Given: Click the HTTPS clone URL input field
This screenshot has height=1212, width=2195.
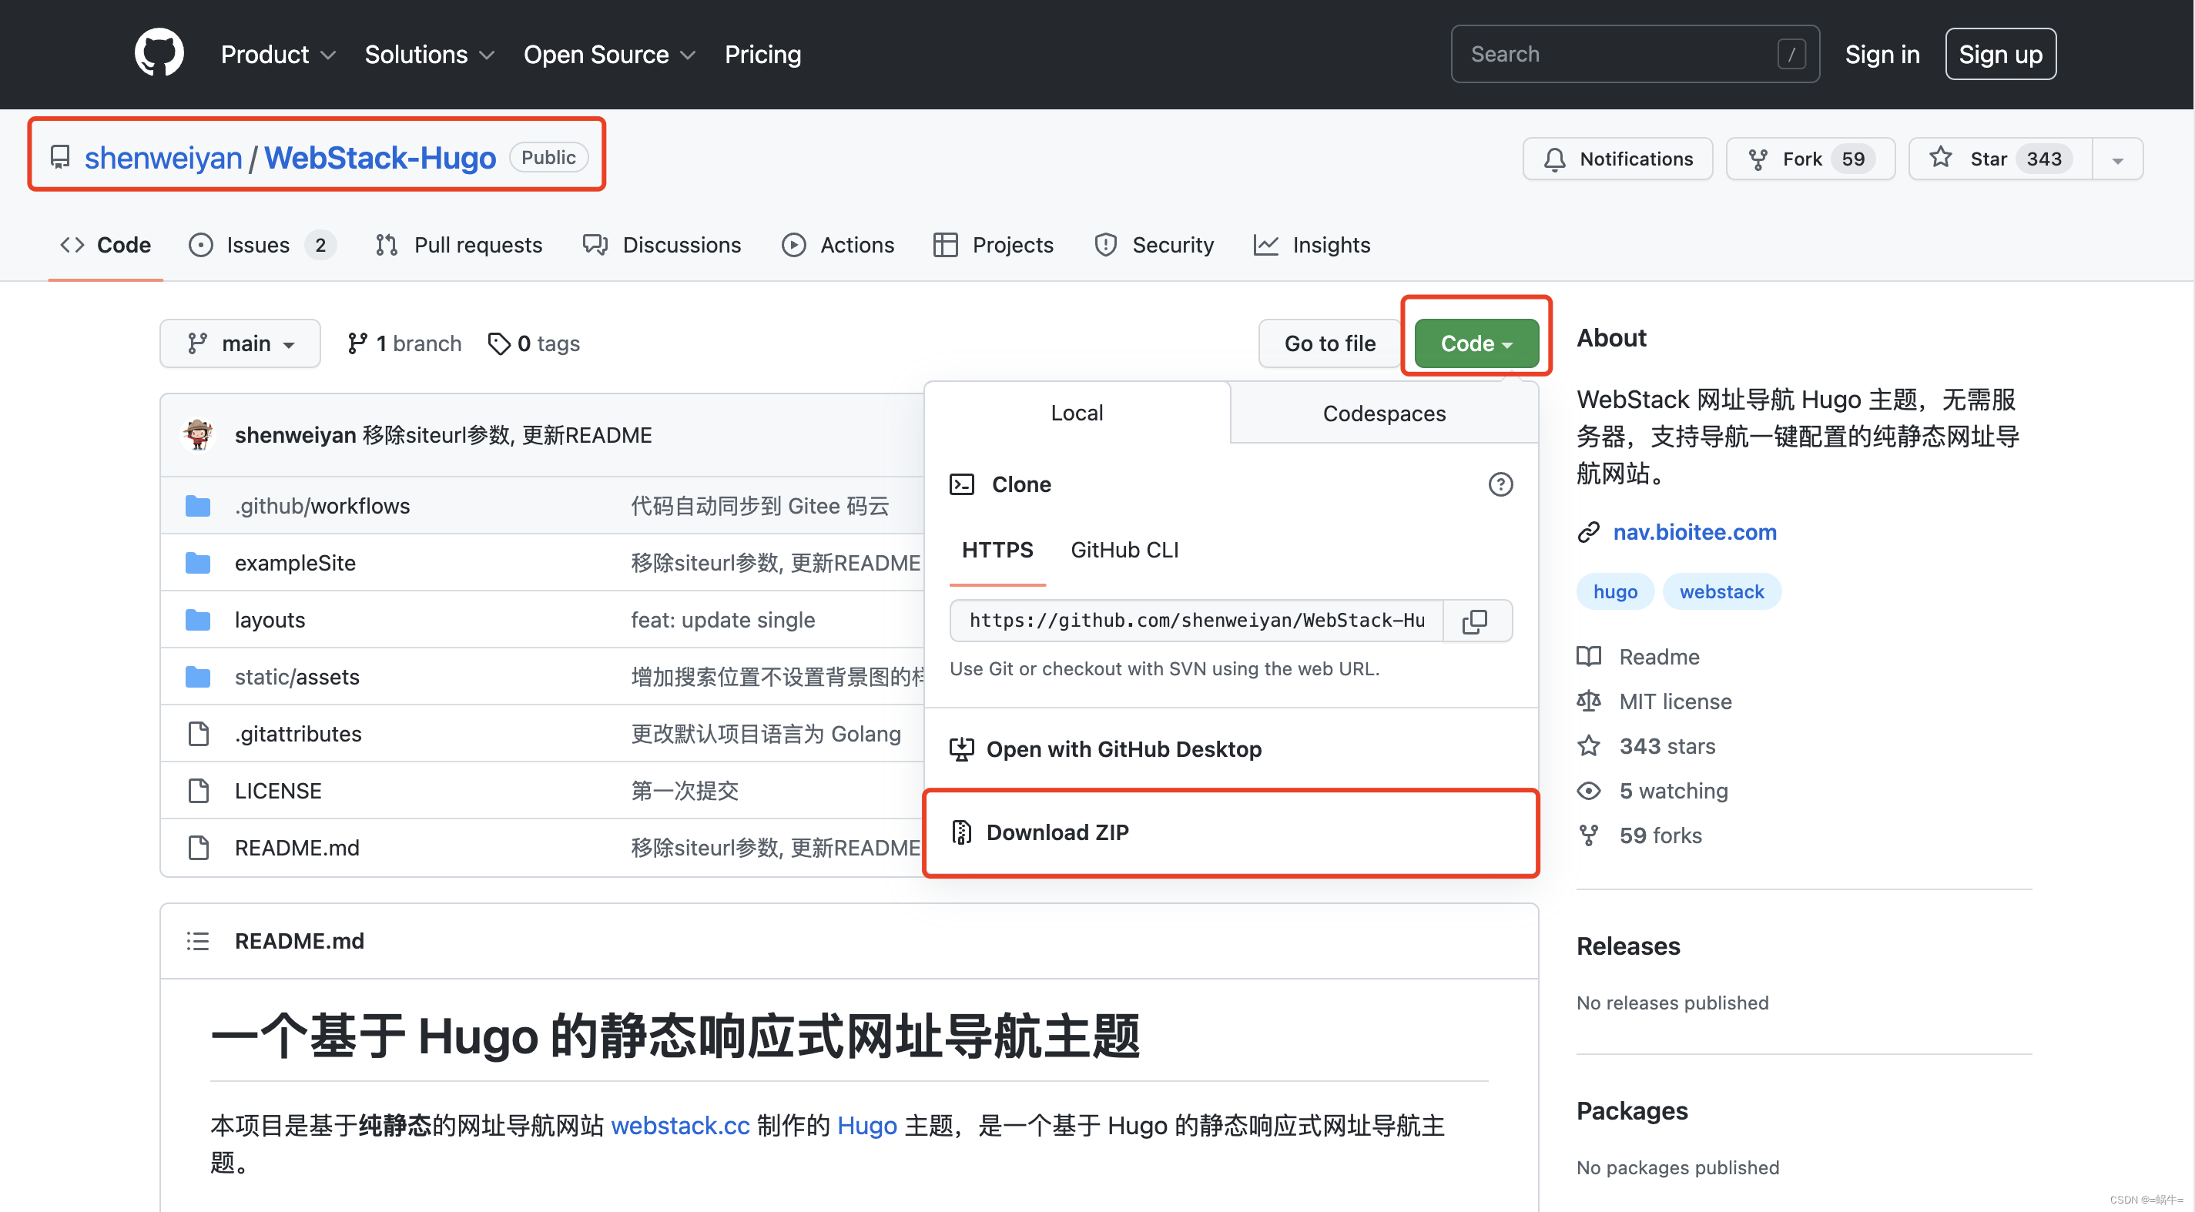Looking at the screenshot, I should (x=1194, y=619).
